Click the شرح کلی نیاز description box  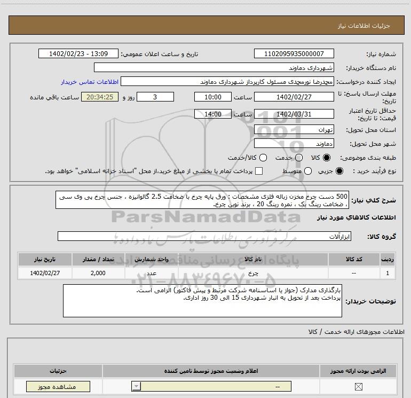pos(202,200)
